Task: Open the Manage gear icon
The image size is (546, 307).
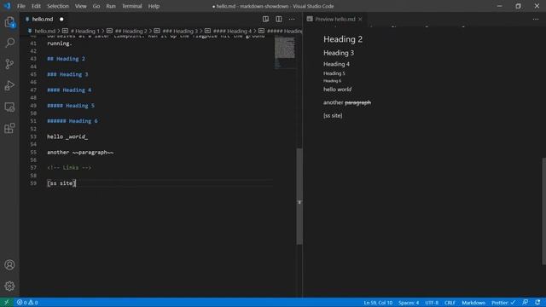Action: point(9,287)
